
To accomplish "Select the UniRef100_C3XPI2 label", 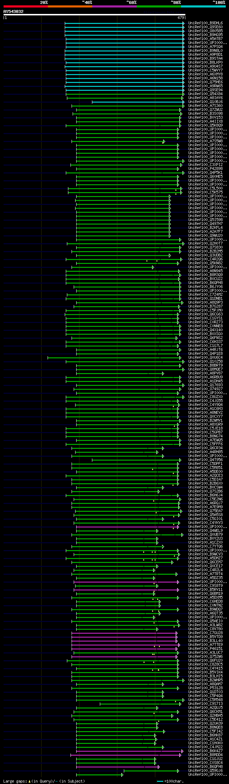I will pyautogui.click(x=205, y=165).
